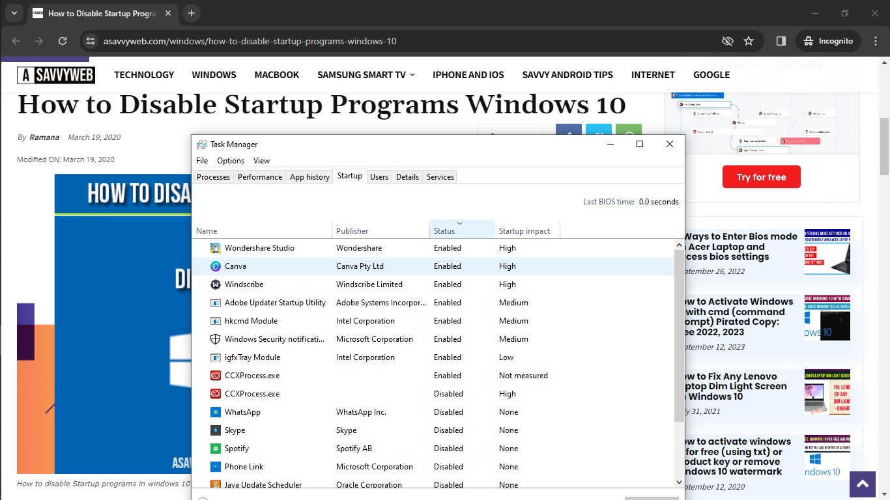The image size is (890, 500).
Task: Reload the page in Chrome
Action: pyautogui.click(x=63, y=41)
